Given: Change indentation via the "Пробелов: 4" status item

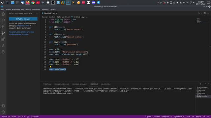Looking at the screenshot, I should (x=179, y=117).
